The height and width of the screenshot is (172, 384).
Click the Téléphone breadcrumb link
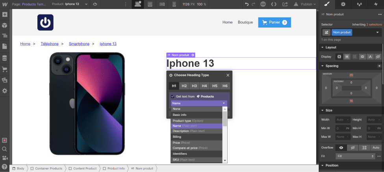click(x=50, y=44)
